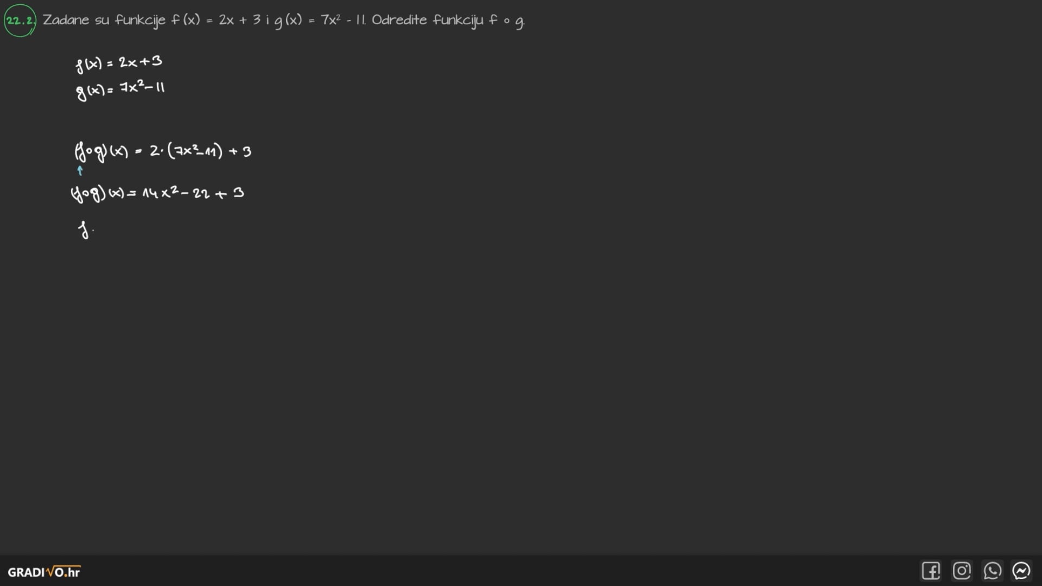The image size is (1042, 586).
Task: Click the green circled 22.2 problem number
Action: point(20,21)
